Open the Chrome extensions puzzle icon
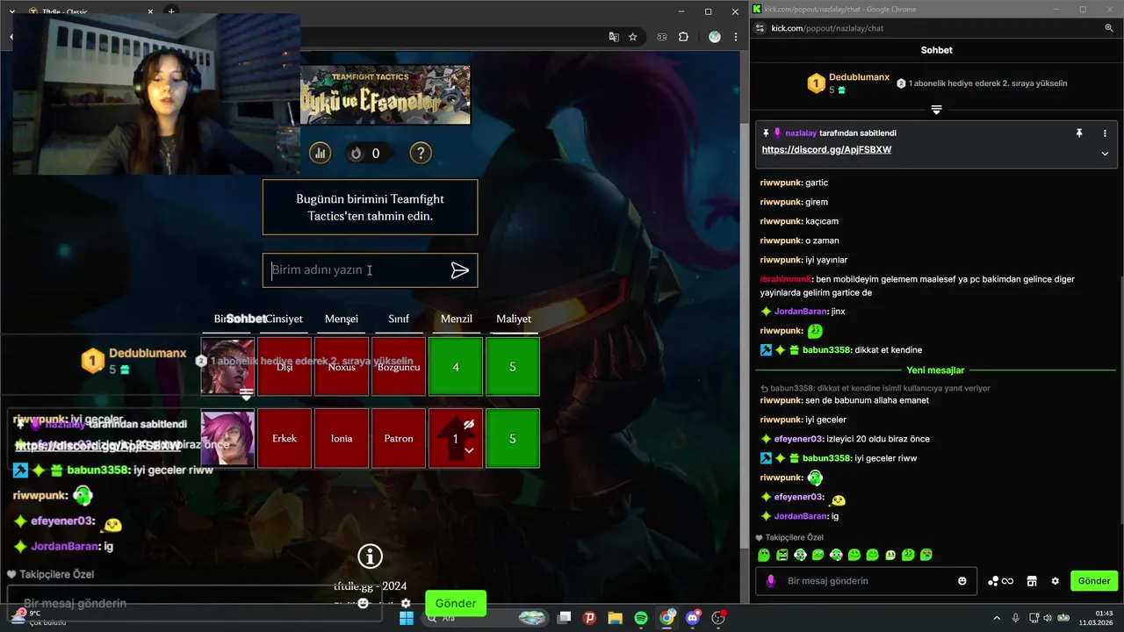 (683, 37)
